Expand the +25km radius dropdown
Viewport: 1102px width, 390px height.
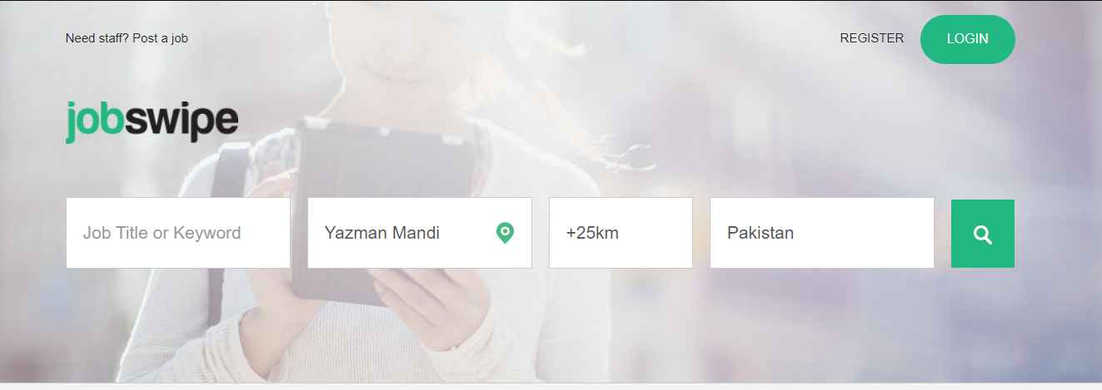[x=621, y=233]
